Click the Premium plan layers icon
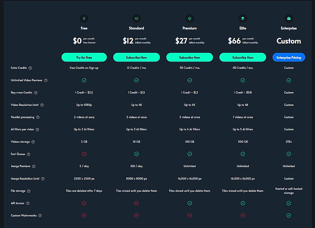Screen dimensions: 315x228 click(190, 19)
